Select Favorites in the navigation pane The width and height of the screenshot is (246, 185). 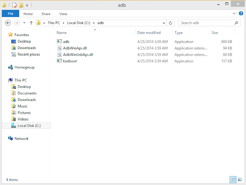22,35
